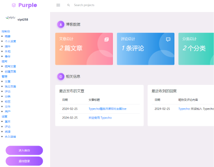Click the 最近发布的文章 heading
The width and height of the screenshot is (214, 167).
coord(71,91)
